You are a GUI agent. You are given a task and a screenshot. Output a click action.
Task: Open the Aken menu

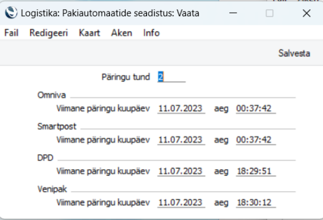[122, 33]
